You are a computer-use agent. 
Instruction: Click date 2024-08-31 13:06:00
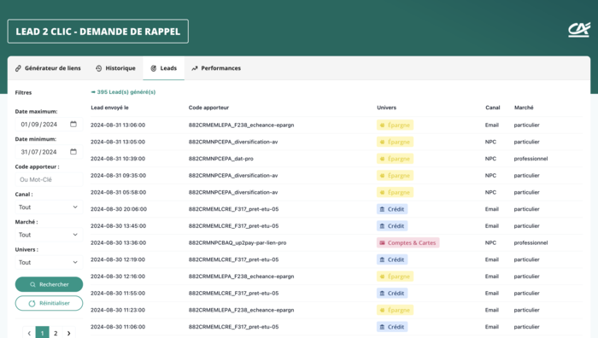118,125
